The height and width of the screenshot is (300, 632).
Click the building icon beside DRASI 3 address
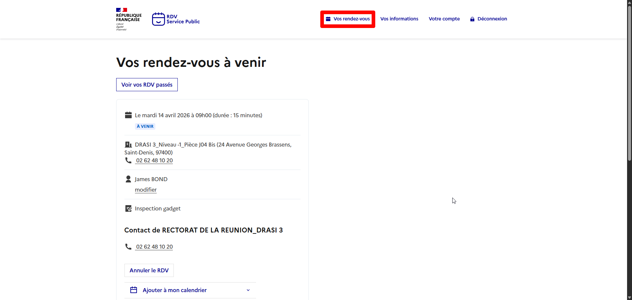tap(128, 145)
